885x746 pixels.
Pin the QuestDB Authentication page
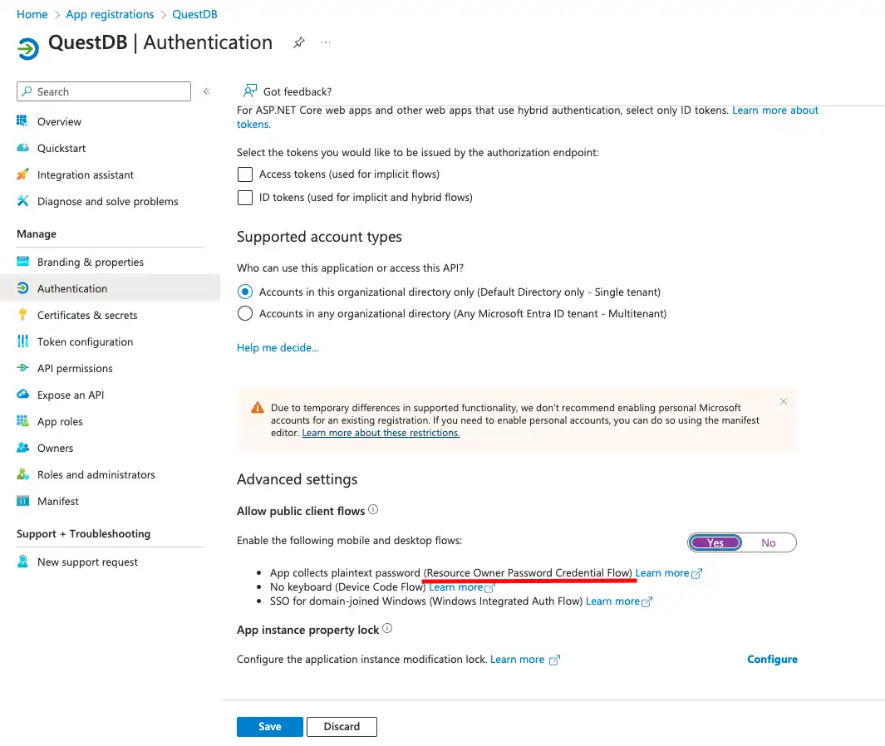(x=298, y=42)
